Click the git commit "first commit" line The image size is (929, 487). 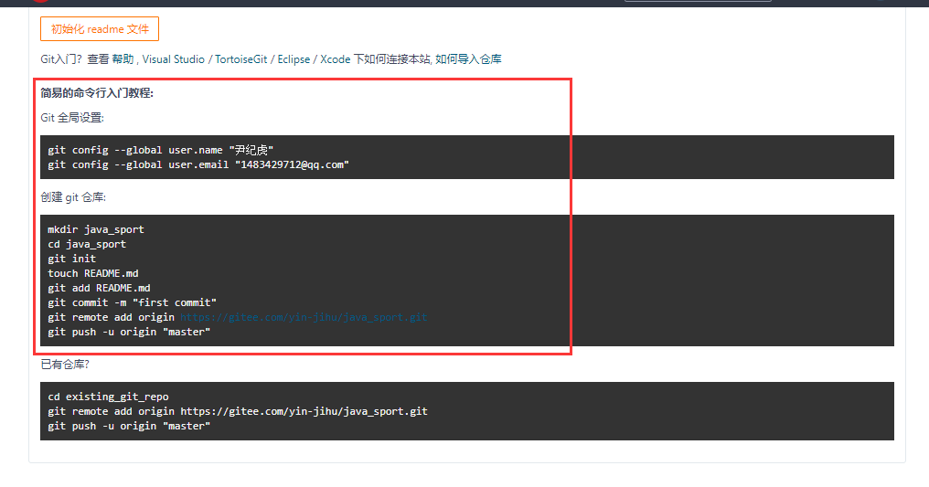coord(132,302)
